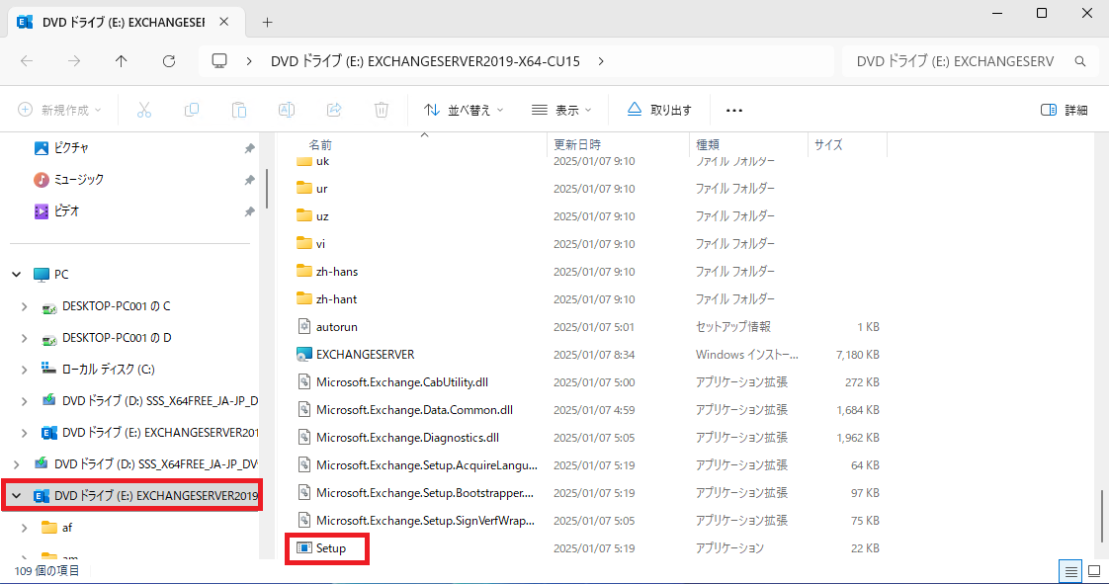Click the 取り出す (Eject) button
Screen dimensions: 1109x584
659,110
